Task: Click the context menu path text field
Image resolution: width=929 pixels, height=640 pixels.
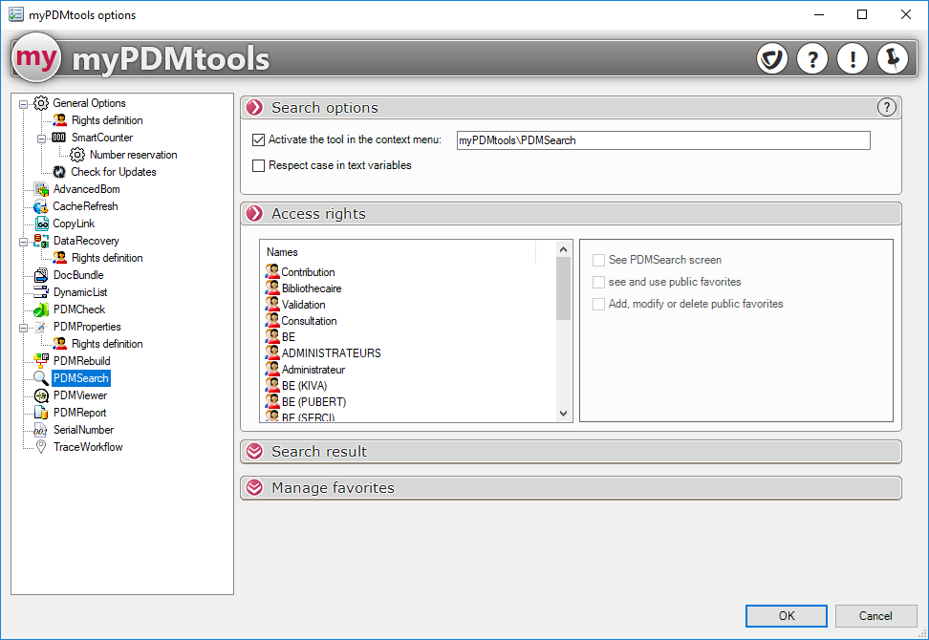Action: pyautogui.click(x=662, y=140)
